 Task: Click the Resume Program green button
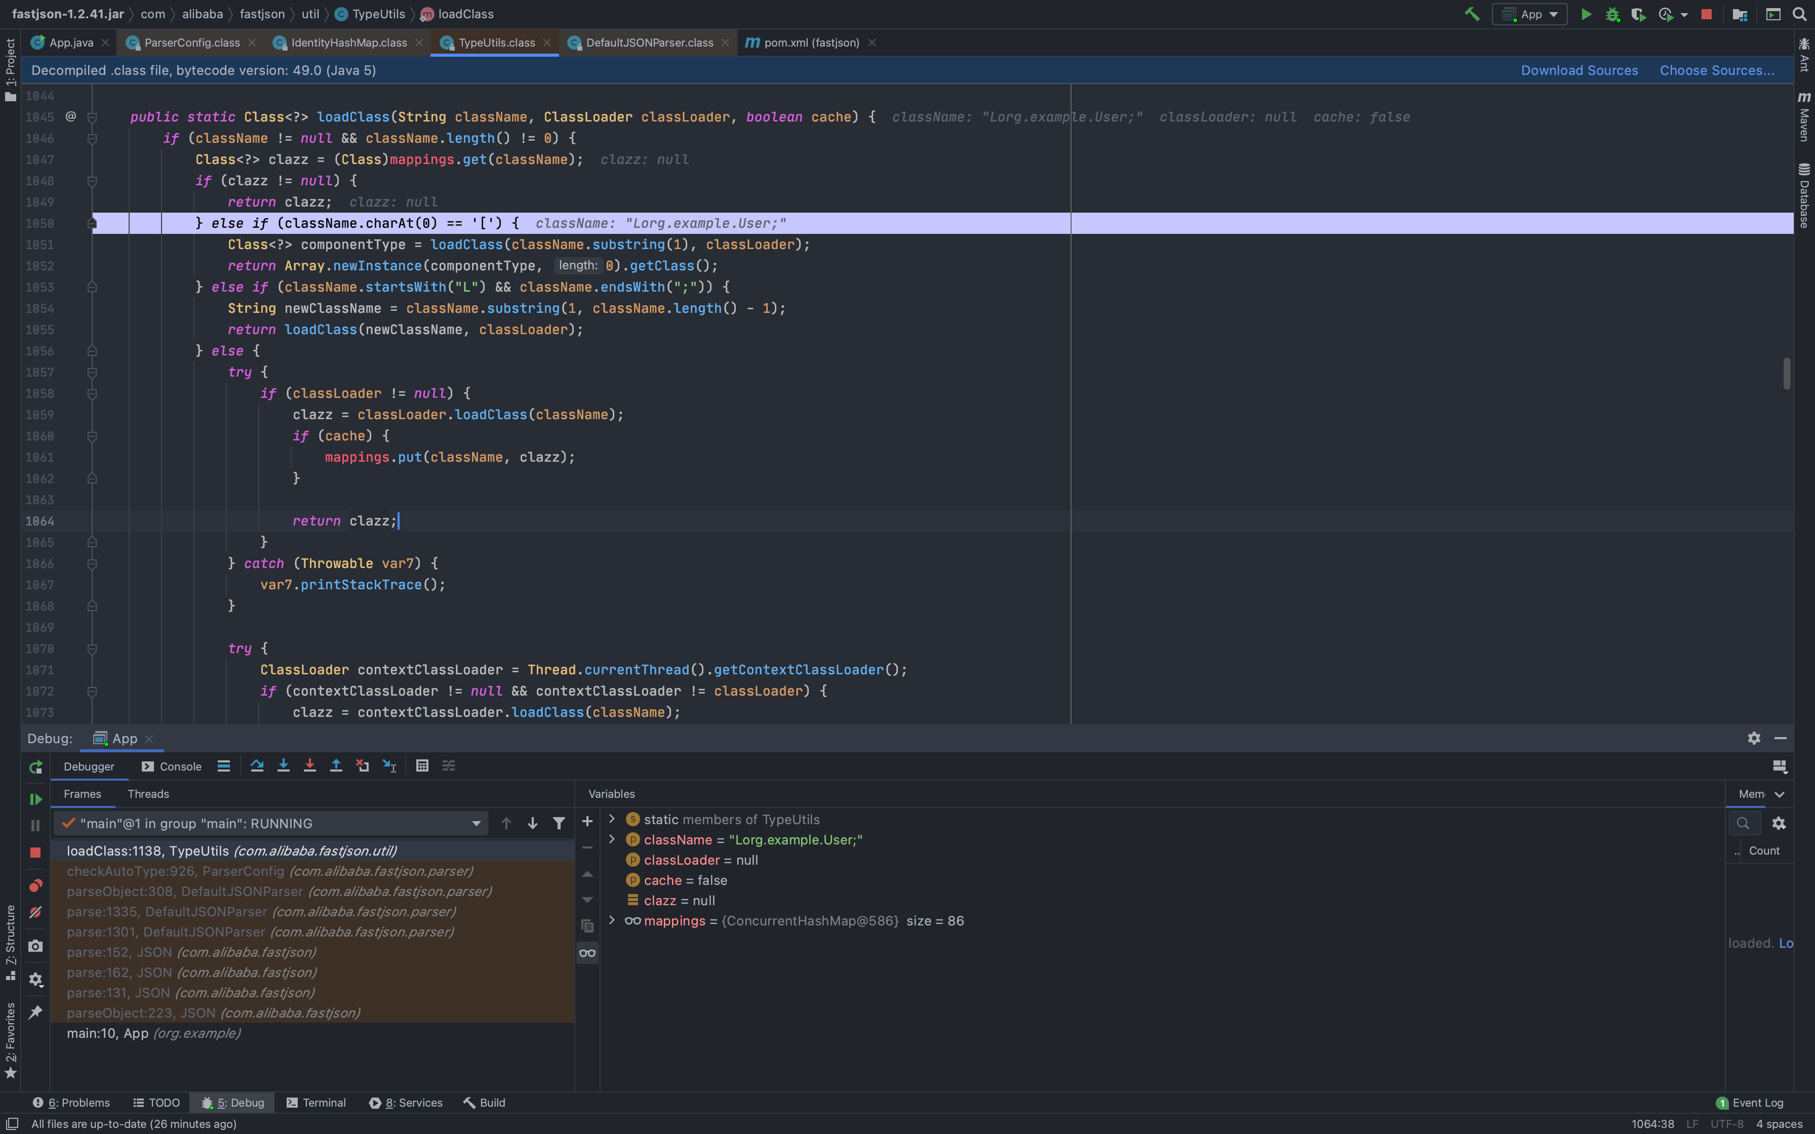35,799
